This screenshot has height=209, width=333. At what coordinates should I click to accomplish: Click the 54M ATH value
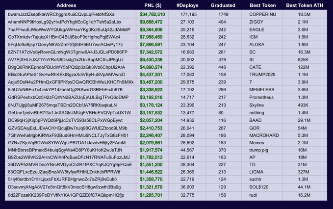point(302,128)
